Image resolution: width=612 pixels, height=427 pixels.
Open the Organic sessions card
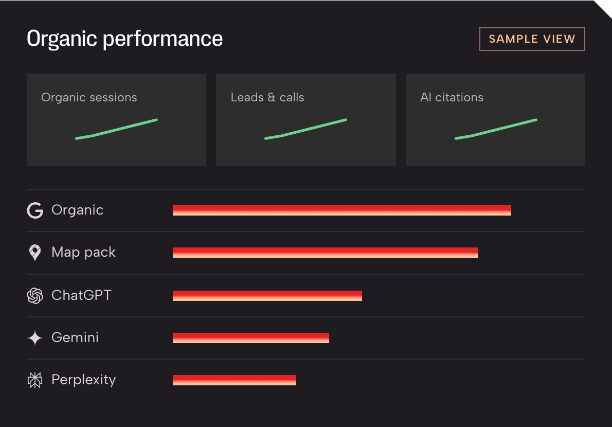116,120
